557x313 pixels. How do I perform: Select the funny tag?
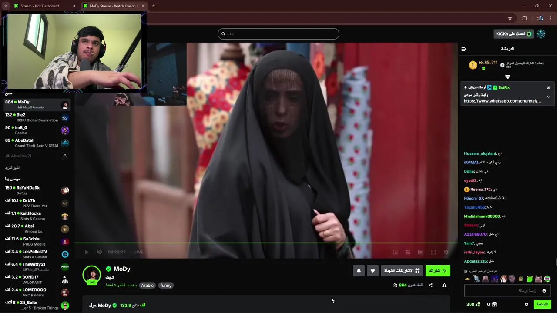click(x=166, y=286)
